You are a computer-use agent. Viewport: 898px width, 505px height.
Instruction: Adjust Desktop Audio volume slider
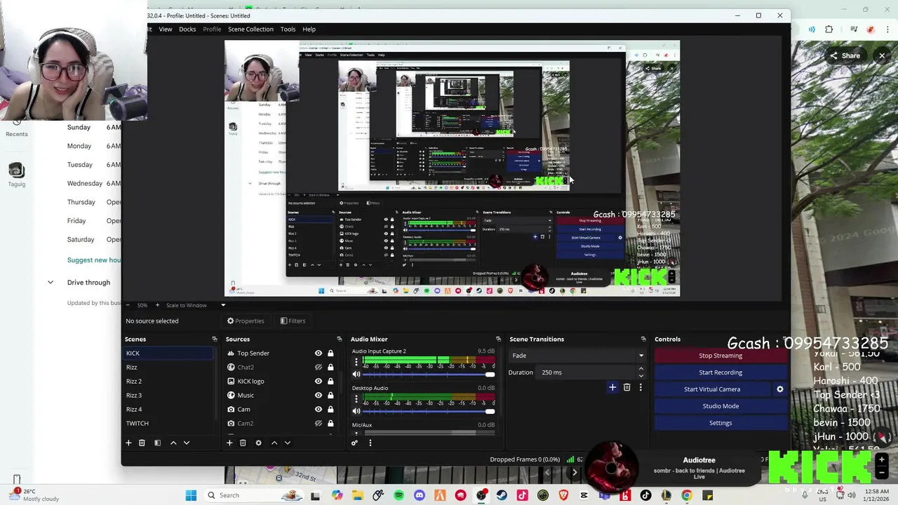428,411
